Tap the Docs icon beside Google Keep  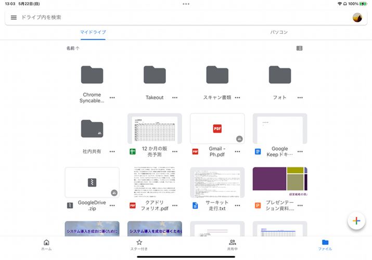click(x=258, y=151)
